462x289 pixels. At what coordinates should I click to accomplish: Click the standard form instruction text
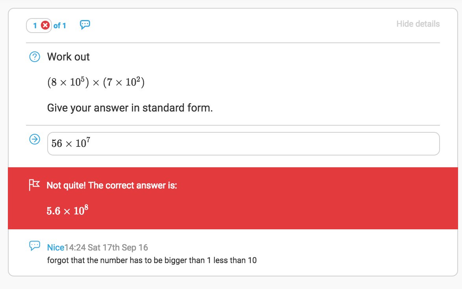[129, 107]
